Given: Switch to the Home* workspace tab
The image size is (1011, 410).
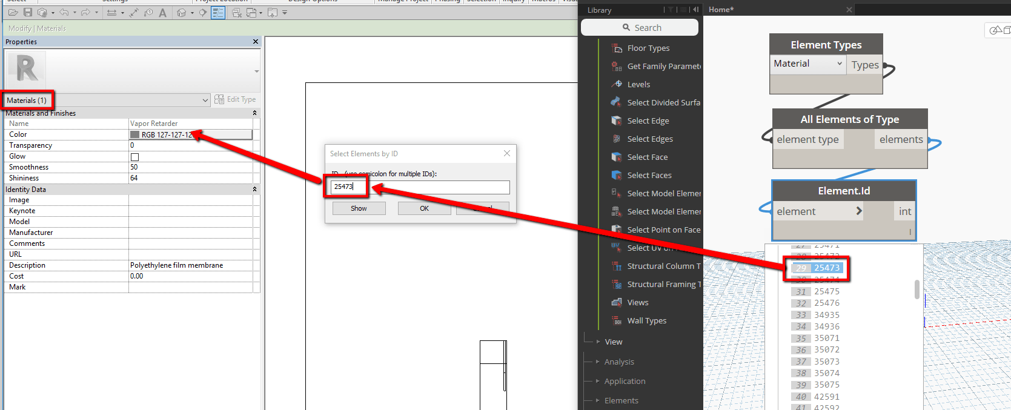Looking at the screenshot, I should pyautogui.click(x=721, y=10).
